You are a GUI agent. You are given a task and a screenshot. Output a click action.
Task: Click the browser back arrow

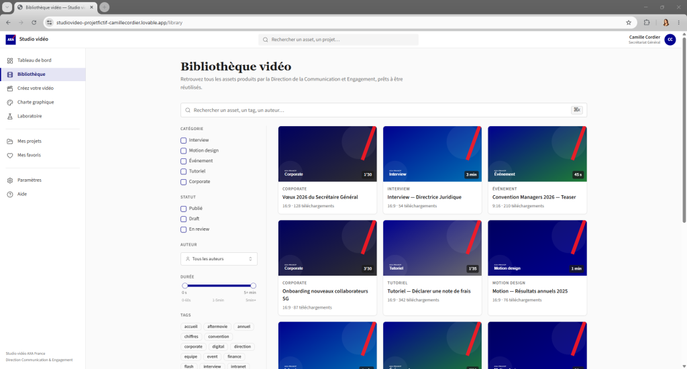pyautogui.click(x=8, y=22)
